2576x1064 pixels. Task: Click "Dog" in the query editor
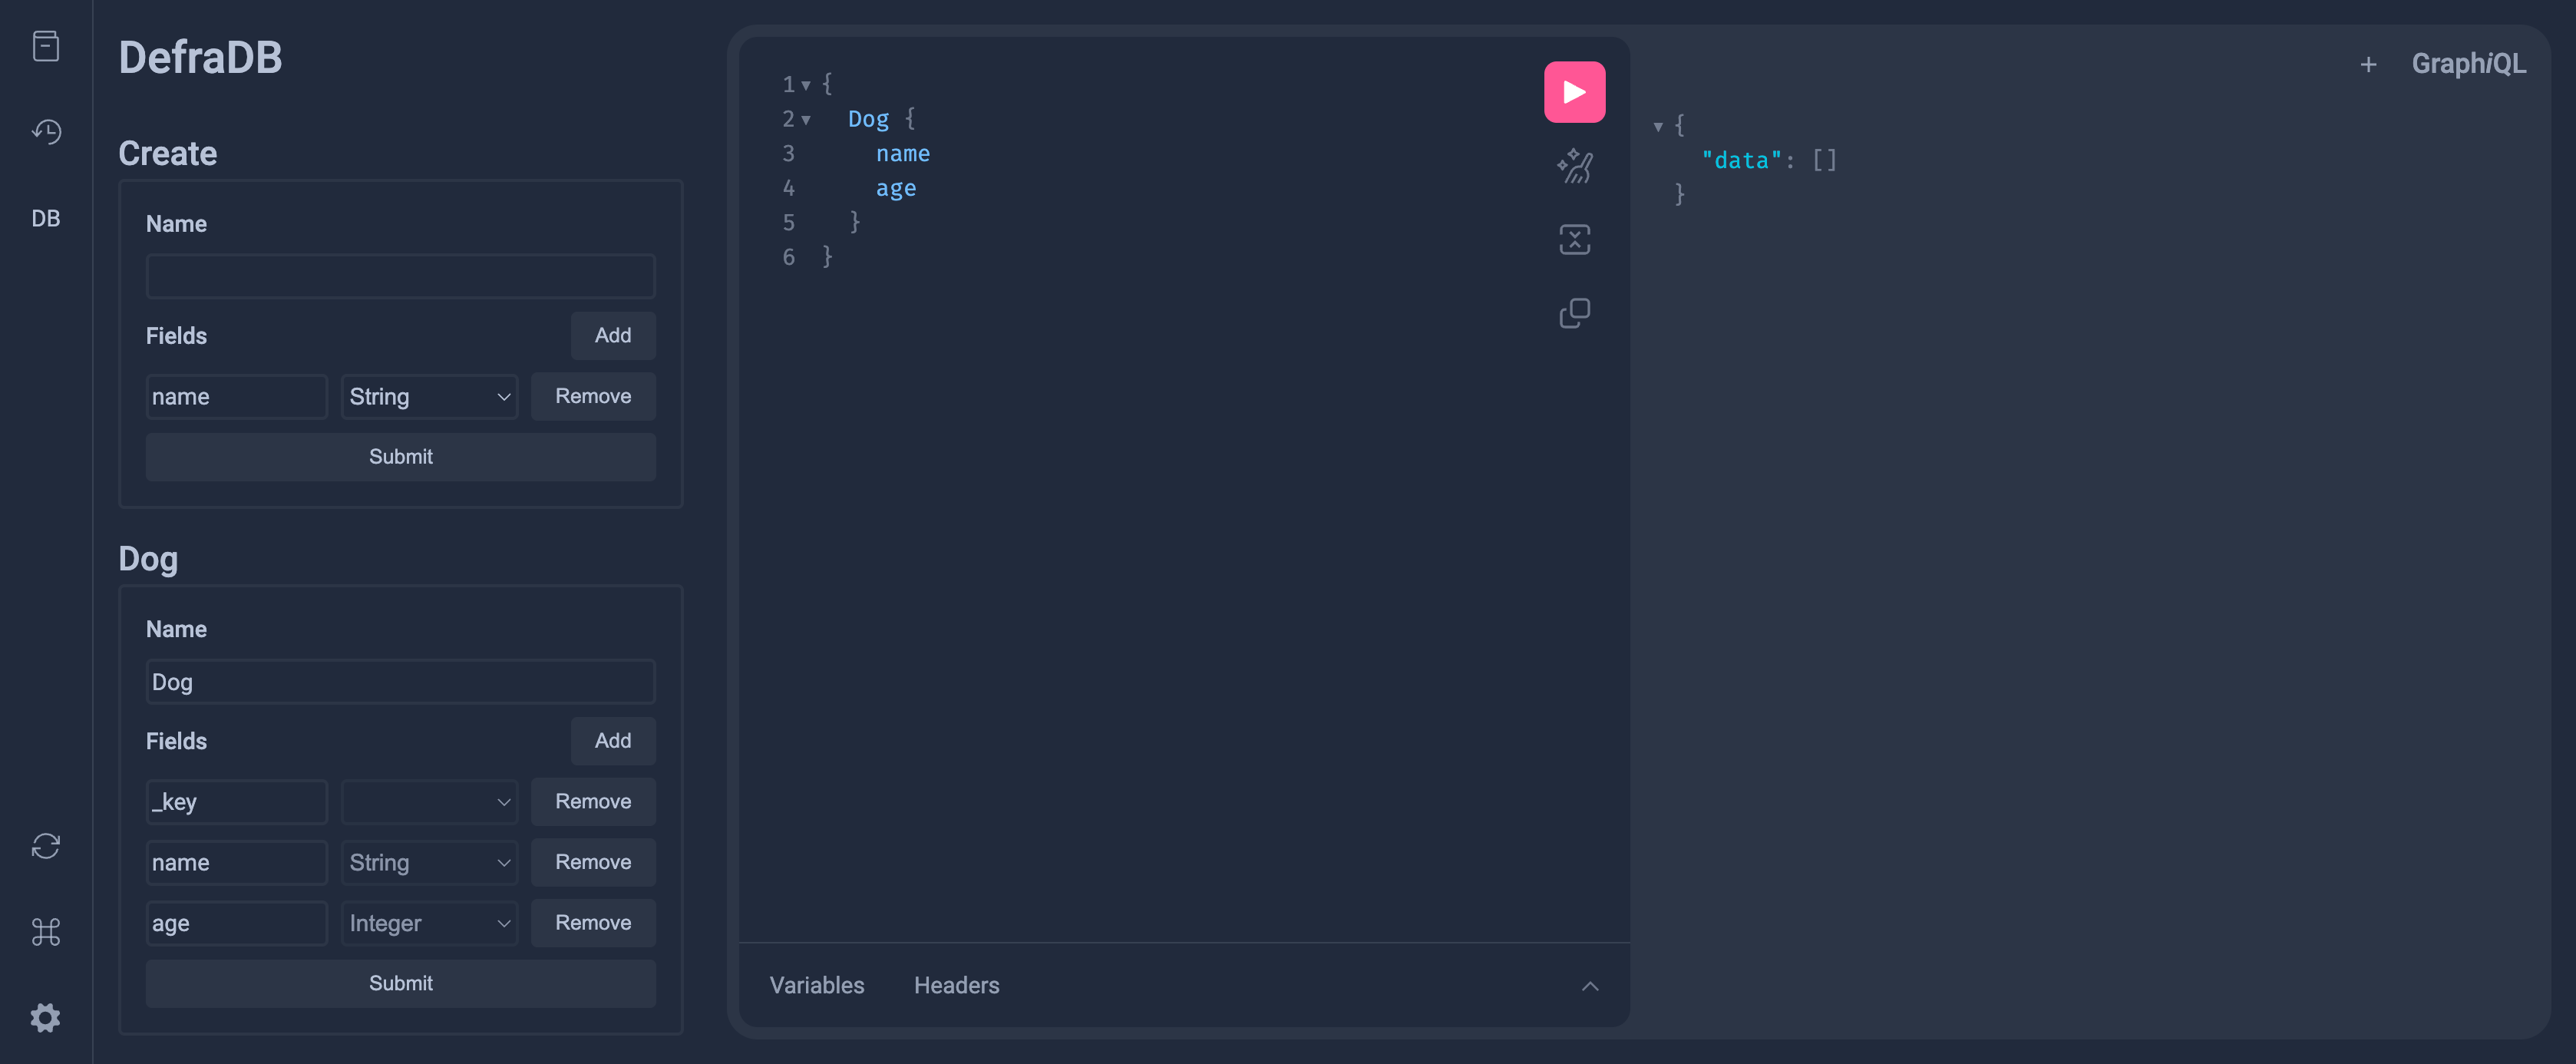coord(868,119)
